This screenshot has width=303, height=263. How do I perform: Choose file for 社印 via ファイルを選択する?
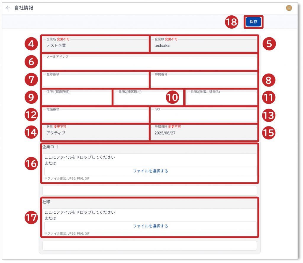(x=150, y=226)
